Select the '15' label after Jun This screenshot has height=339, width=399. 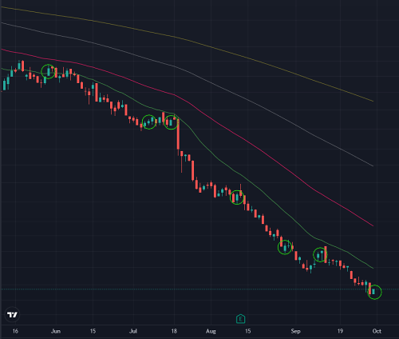coord(93,331)
